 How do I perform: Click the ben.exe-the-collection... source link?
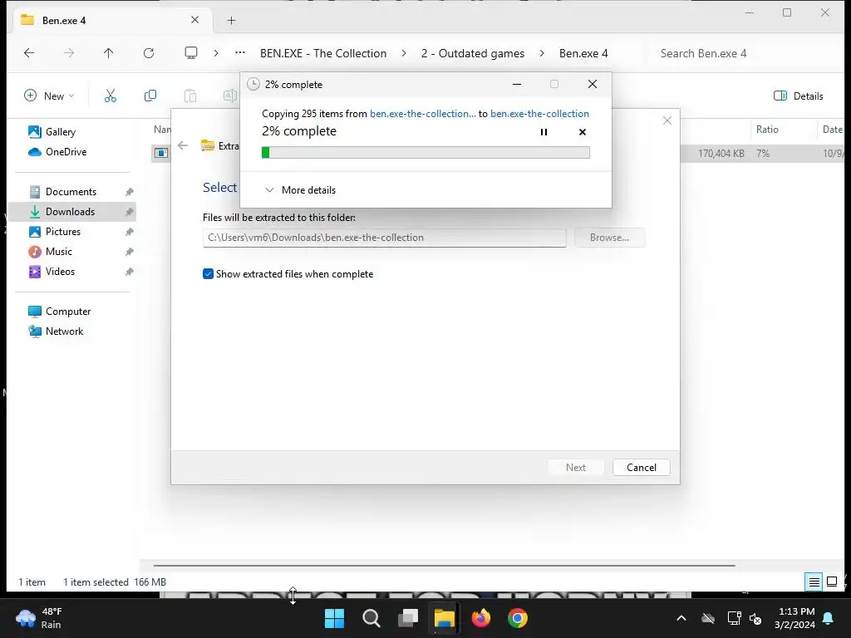click(423, 113)
